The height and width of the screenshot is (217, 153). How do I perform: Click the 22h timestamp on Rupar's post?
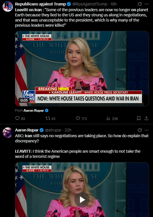68,130
